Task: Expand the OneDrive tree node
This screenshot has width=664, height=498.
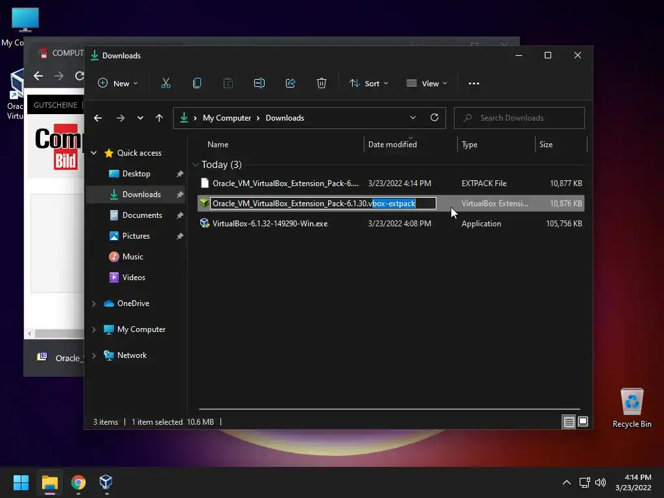Action: 93,303
